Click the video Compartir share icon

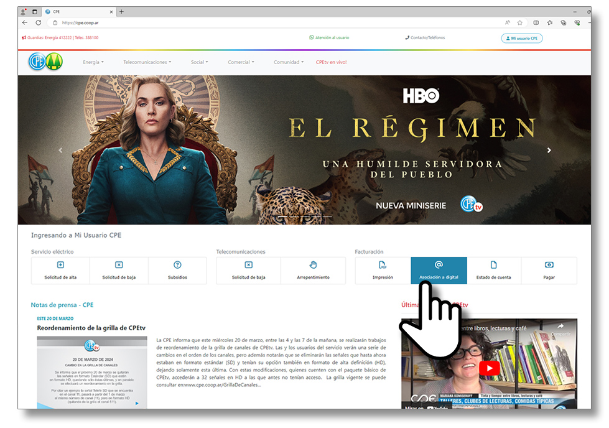point(560,328)
